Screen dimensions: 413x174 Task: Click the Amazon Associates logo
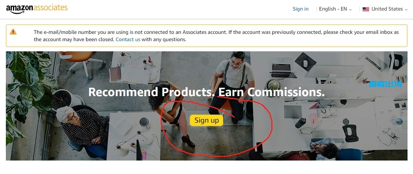click(x=37, y=9)
